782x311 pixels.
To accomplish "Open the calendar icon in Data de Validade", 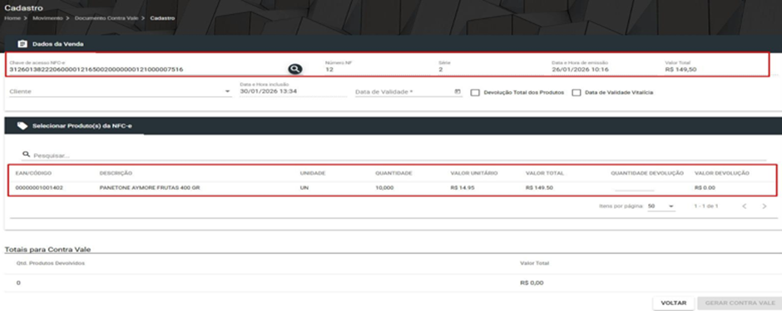I will tap(458, 92).
